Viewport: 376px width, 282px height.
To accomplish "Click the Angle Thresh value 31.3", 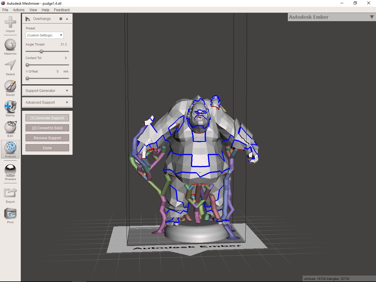I will pos(63,44).
